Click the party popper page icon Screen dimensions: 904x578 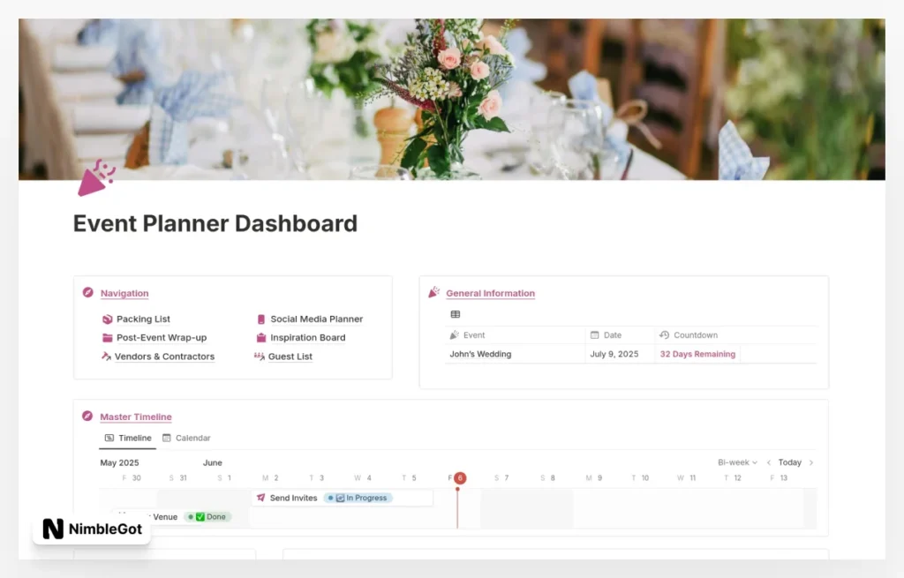pyautogui.click(x=95, y=178)
